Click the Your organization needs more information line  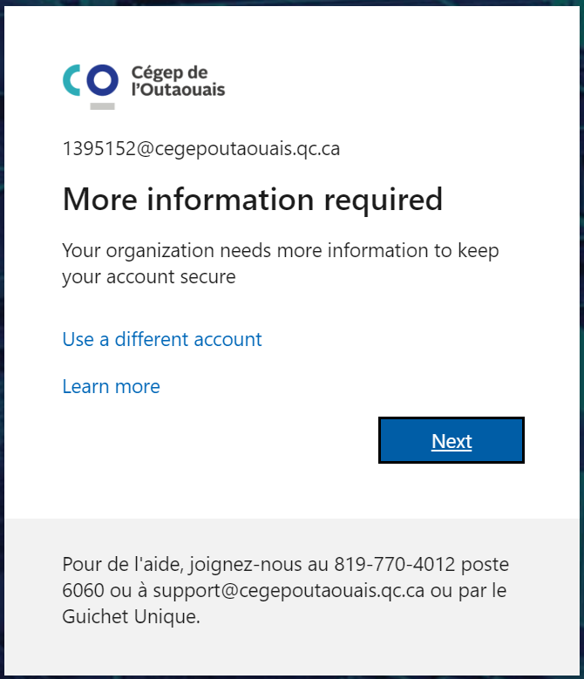281,251
